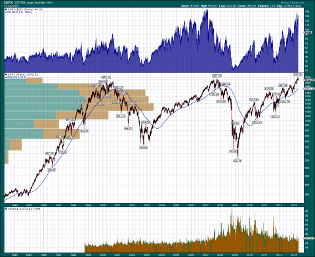
Task: Click the 2011 year label under the volume panel
Action: click(x=264, y=255)
